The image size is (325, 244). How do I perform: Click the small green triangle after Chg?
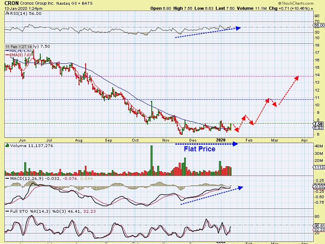pos(312,9)
